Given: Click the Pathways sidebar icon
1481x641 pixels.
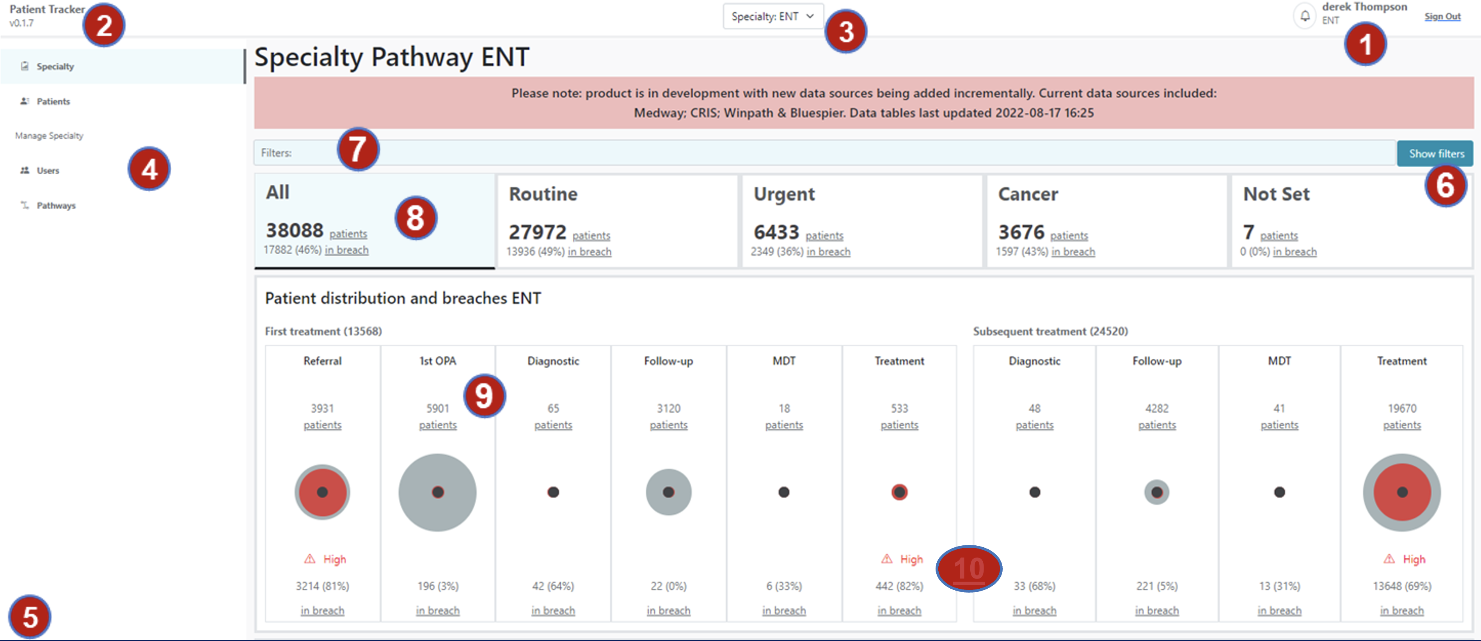Looking at the screenshot, I should (x=25, y=205).
